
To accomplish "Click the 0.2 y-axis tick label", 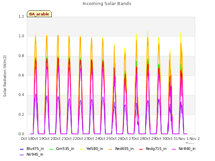I will [x=21, y=114].
